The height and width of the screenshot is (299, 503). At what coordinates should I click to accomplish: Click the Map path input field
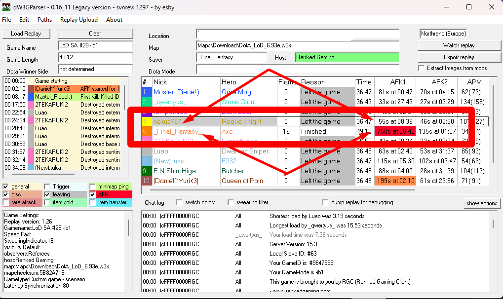[x=298, y=45]
